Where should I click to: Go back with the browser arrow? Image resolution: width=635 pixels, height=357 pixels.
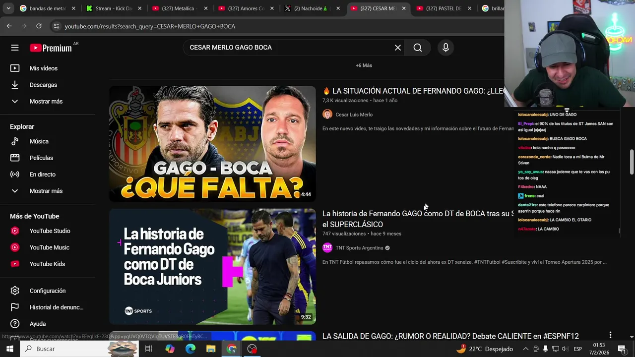(x=9, y=26)
